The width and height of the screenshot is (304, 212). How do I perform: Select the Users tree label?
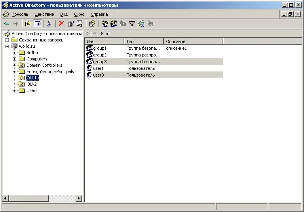click(x=32, y=90)
